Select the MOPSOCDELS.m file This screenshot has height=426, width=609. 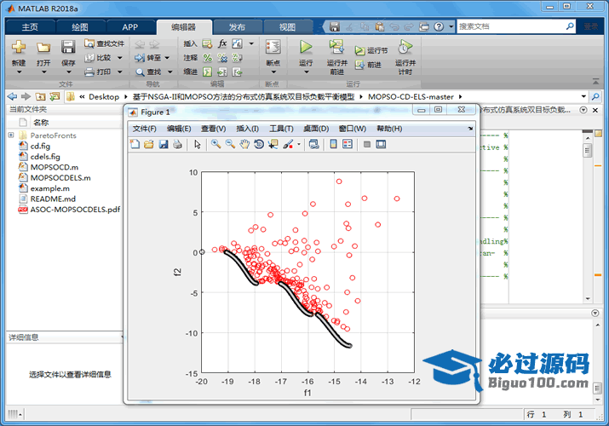point(60,177)
